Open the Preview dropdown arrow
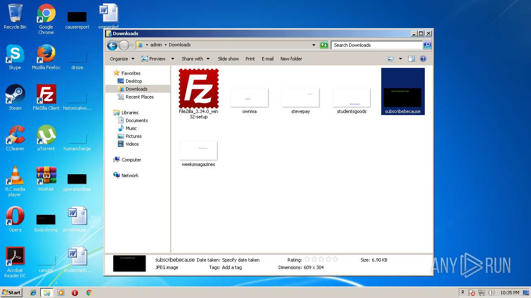The height and width of the screenshot is (298, 531). [x=173, y=59]
